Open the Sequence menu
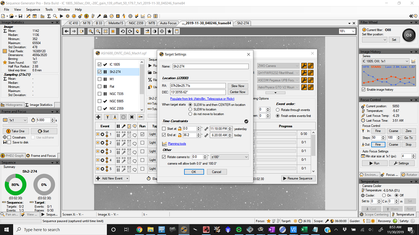419x235 pixels. [x=33, y=9]
